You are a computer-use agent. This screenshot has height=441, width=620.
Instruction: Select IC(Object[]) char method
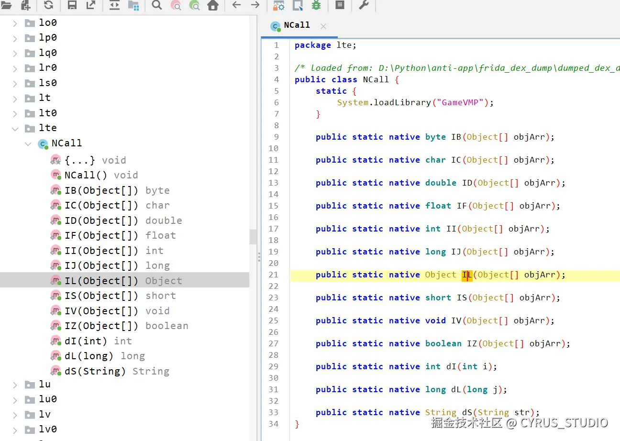[x=117, y=205]
